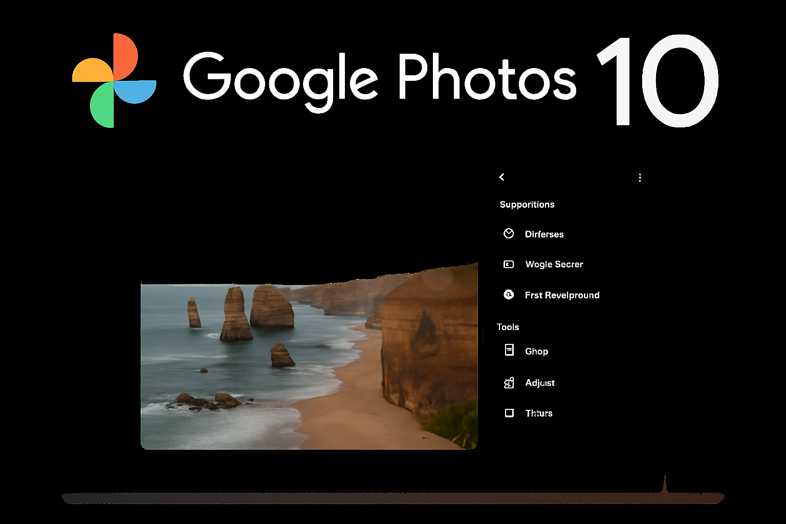Viewport: 786px width, 524px height.
Task: Click the round icon beside Dirferses
Action: 508,234
